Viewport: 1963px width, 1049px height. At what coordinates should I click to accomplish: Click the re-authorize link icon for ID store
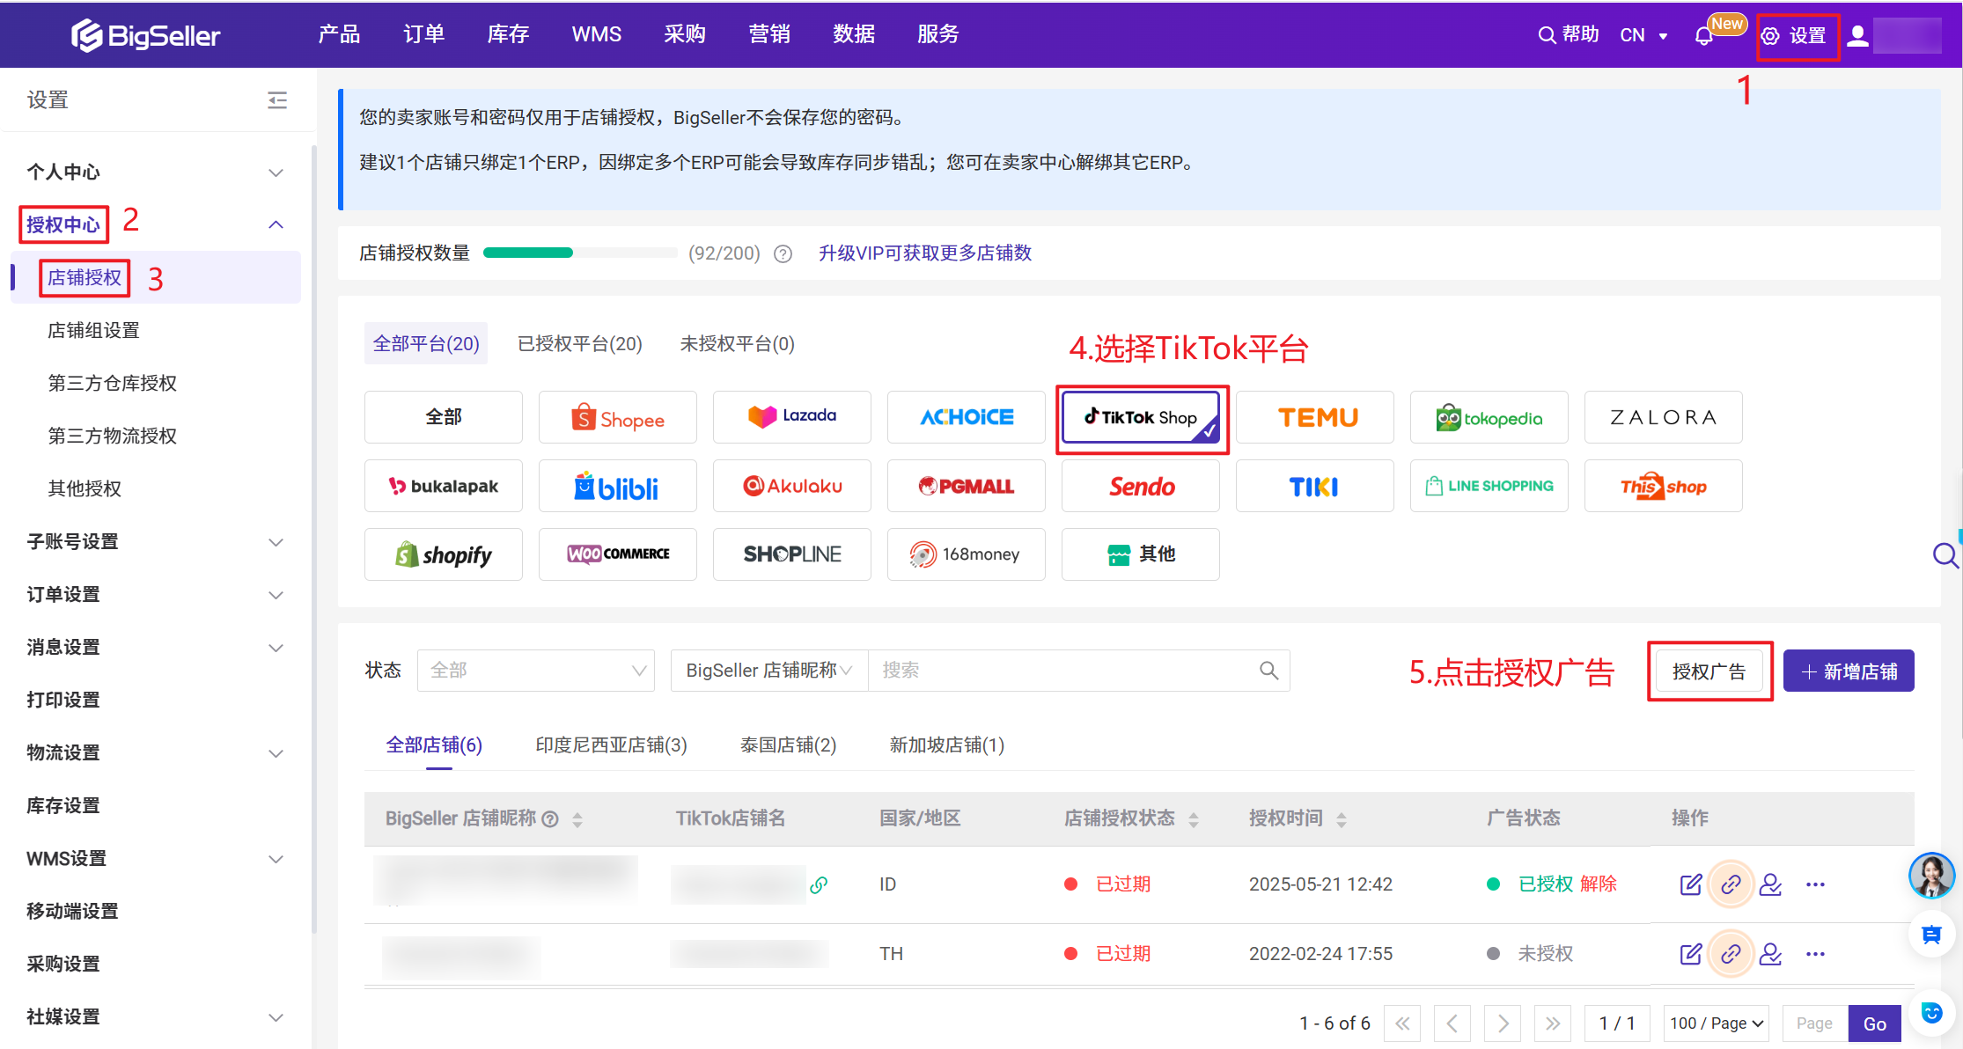(x=1731, y=884)
